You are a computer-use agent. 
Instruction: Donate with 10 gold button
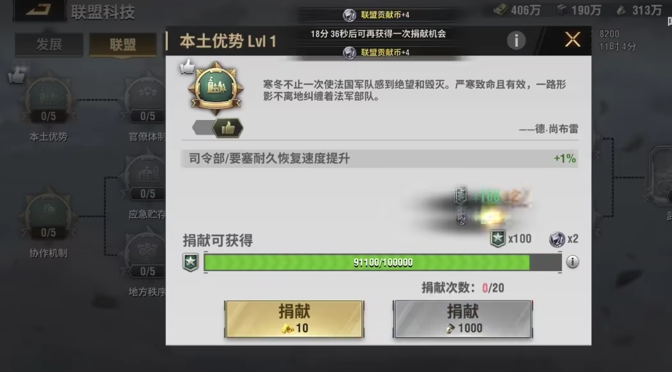(x=294, y=319)
